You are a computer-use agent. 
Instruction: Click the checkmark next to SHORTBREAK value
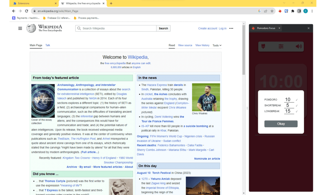pyautogui.click(x=297, y=106)
